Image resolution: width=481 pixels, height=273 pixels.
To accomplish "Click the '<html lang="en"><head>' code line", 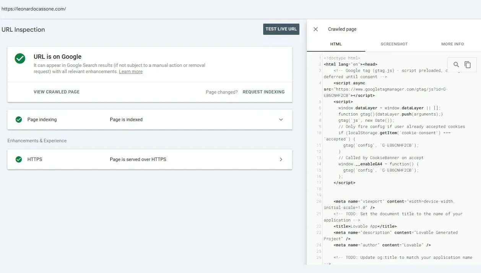I will [x=351, y=64].
